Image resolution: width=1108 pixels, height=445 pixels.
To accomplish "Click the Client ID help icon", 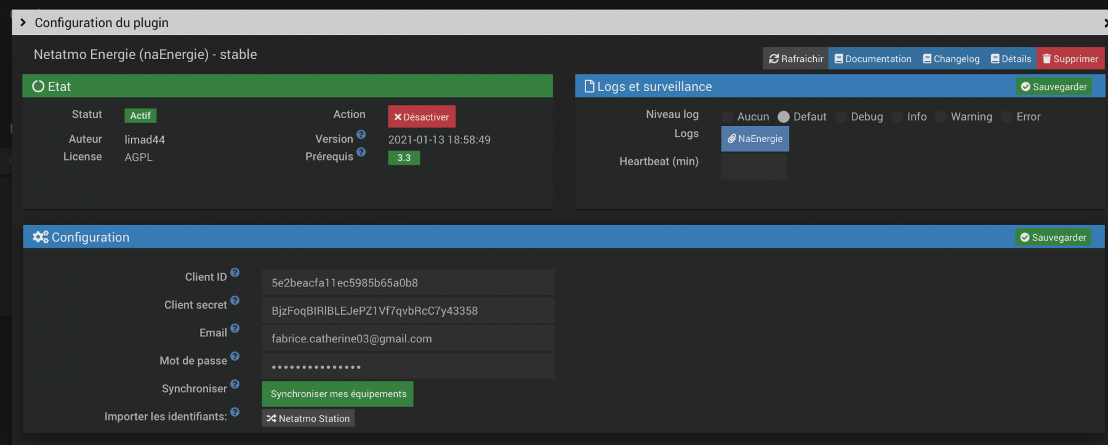I will point(235,272).
